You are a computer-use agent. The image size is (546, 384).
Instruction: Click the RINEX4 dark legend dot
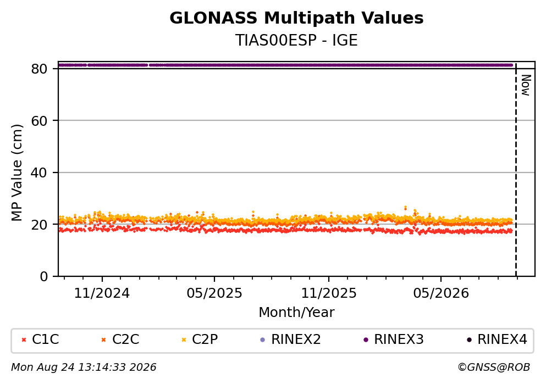[x=469, y=340]
